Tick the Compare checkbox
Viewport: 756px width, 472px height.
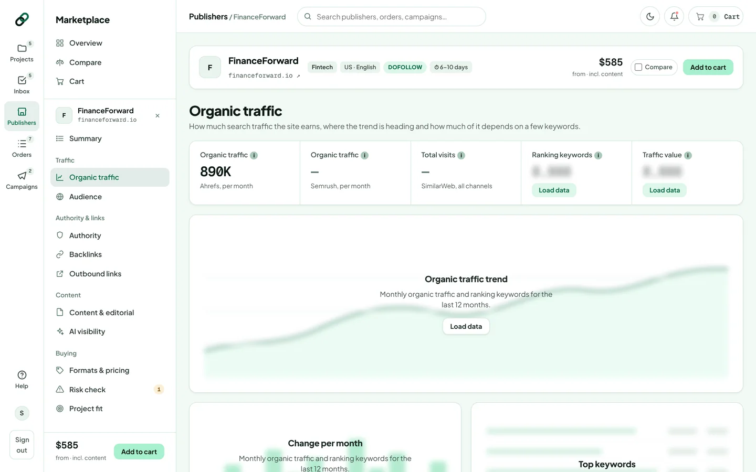[x=638, y=67]
